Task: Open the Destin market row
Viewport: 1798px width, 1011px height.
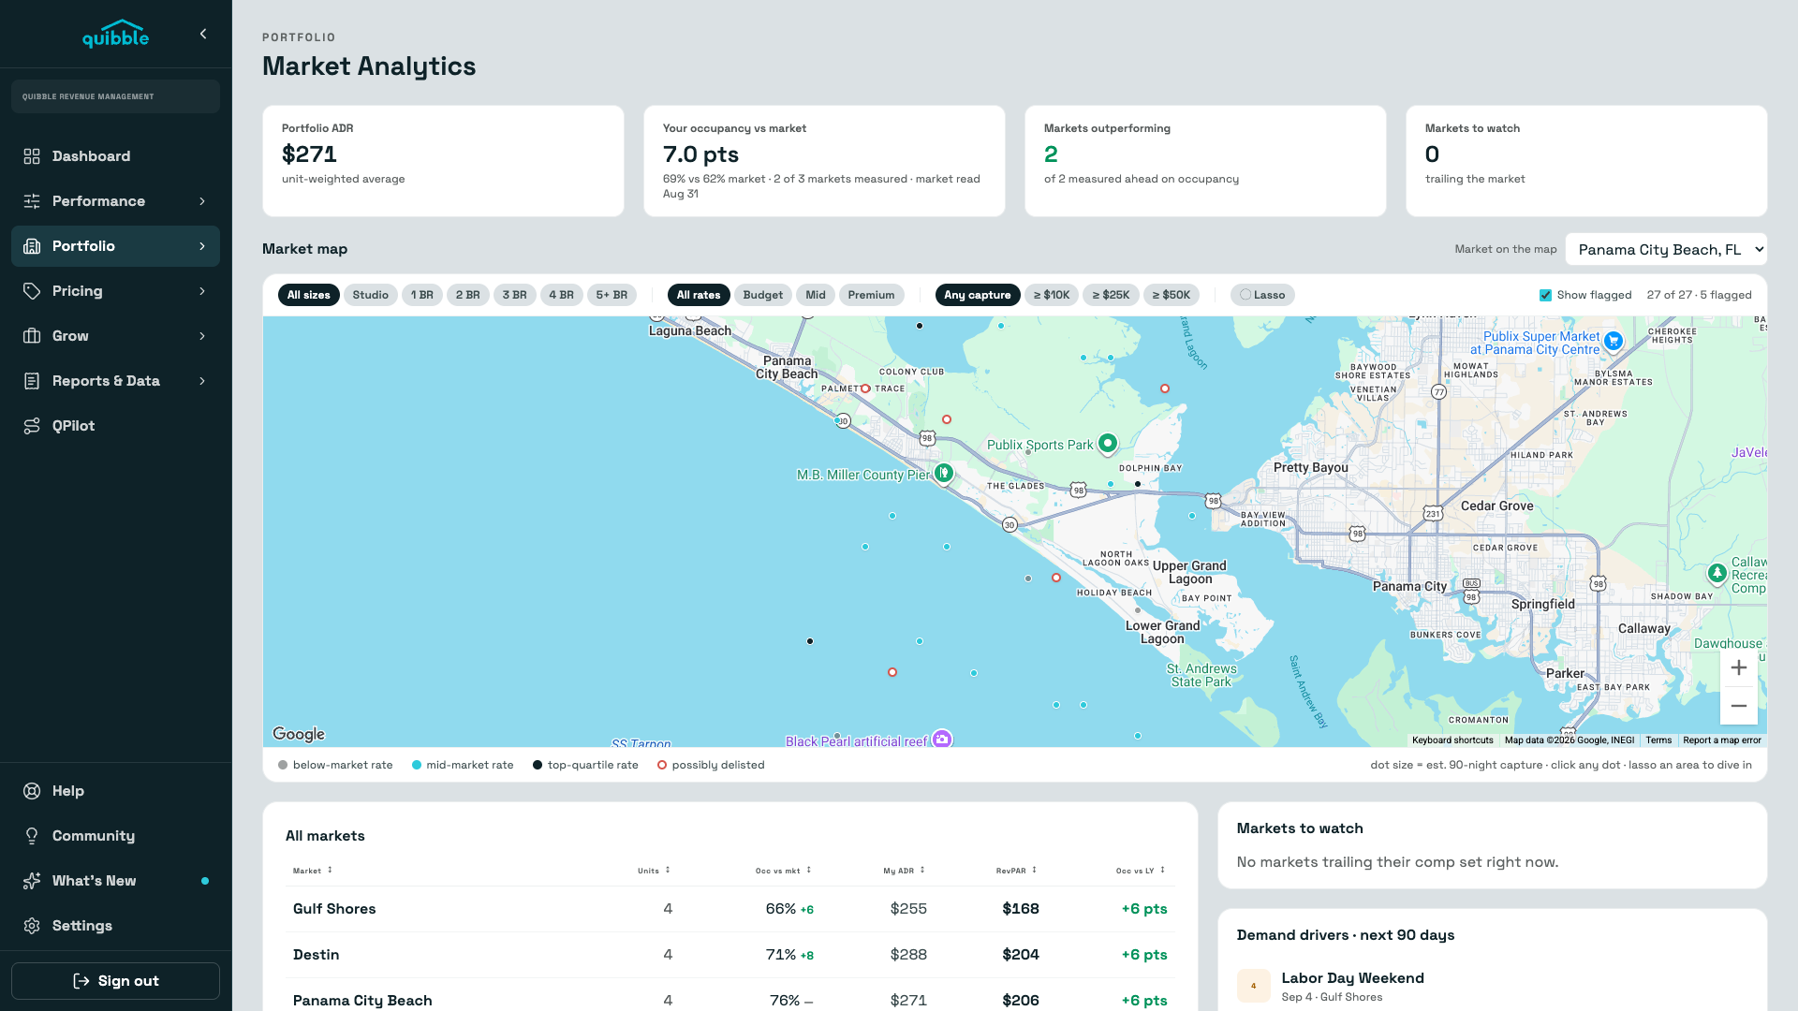Action: point(730,955)
